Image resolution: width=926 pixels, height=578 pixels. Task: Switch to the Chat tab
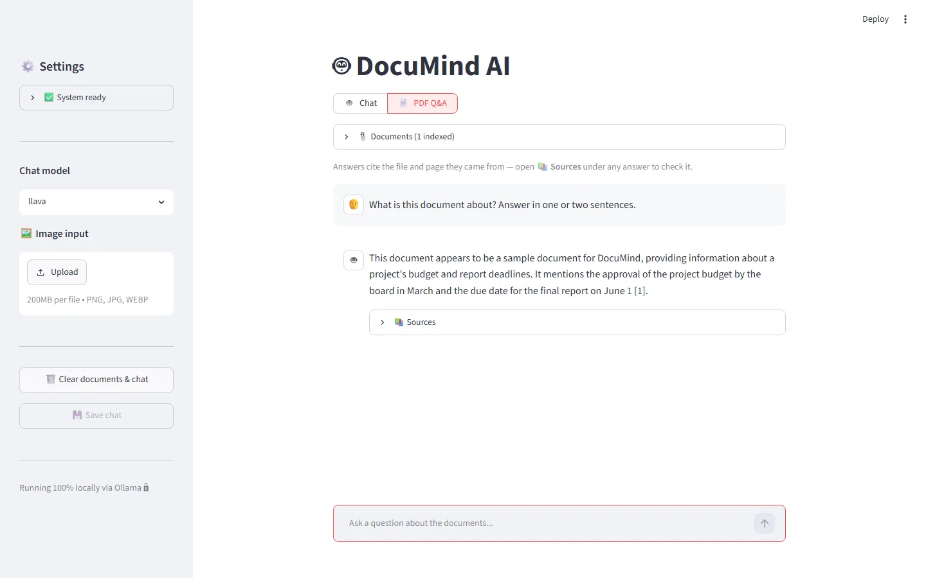tap(360, 103)
